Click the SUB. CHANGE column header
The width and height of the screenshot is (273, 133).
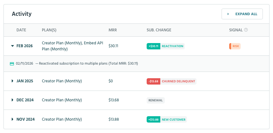159,30
